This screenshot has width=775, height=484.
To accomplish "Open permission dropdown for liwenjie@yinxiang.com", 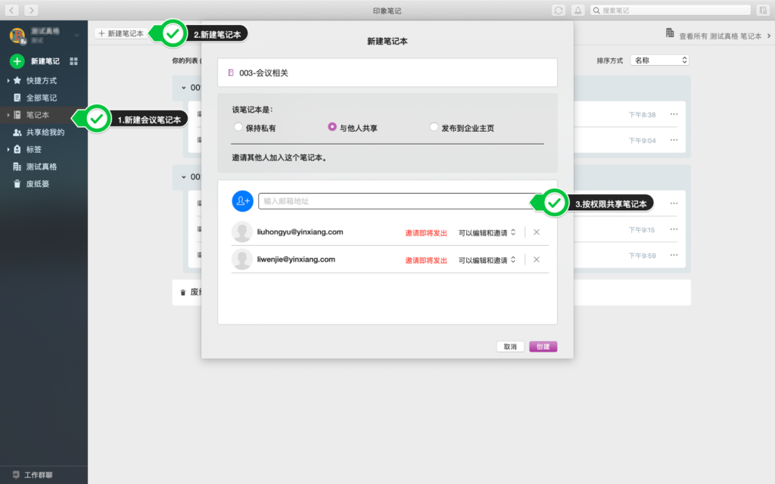I will coord(487,259).
